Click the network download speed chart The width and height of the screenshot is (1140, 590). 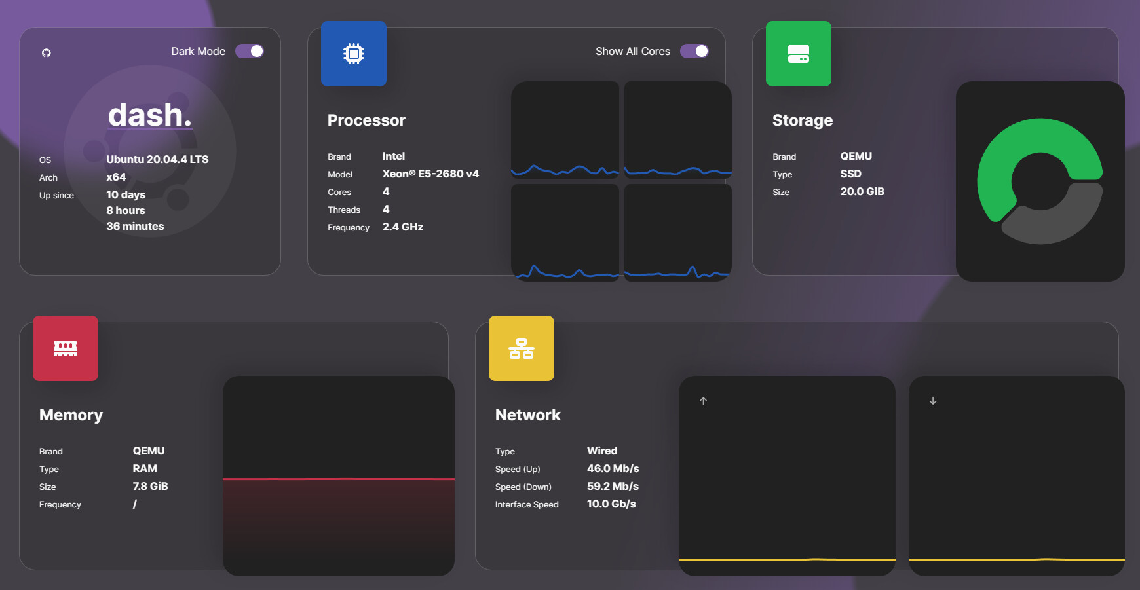coord(1017,476)
